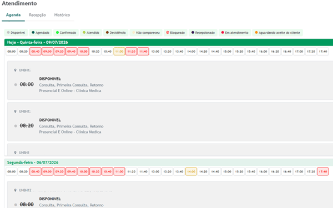Open the 08:20 Disponível appointment card
The height and width of the screenshot is (208, 333).
170,121
